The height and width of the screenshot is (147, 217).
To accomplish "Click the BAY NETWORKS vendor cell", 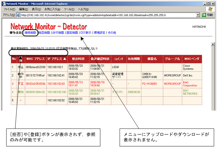I will [192, 92].
